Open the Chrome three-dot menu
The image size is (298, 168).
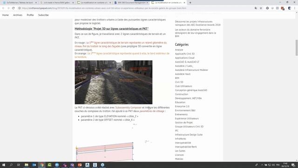coord(295,8)
